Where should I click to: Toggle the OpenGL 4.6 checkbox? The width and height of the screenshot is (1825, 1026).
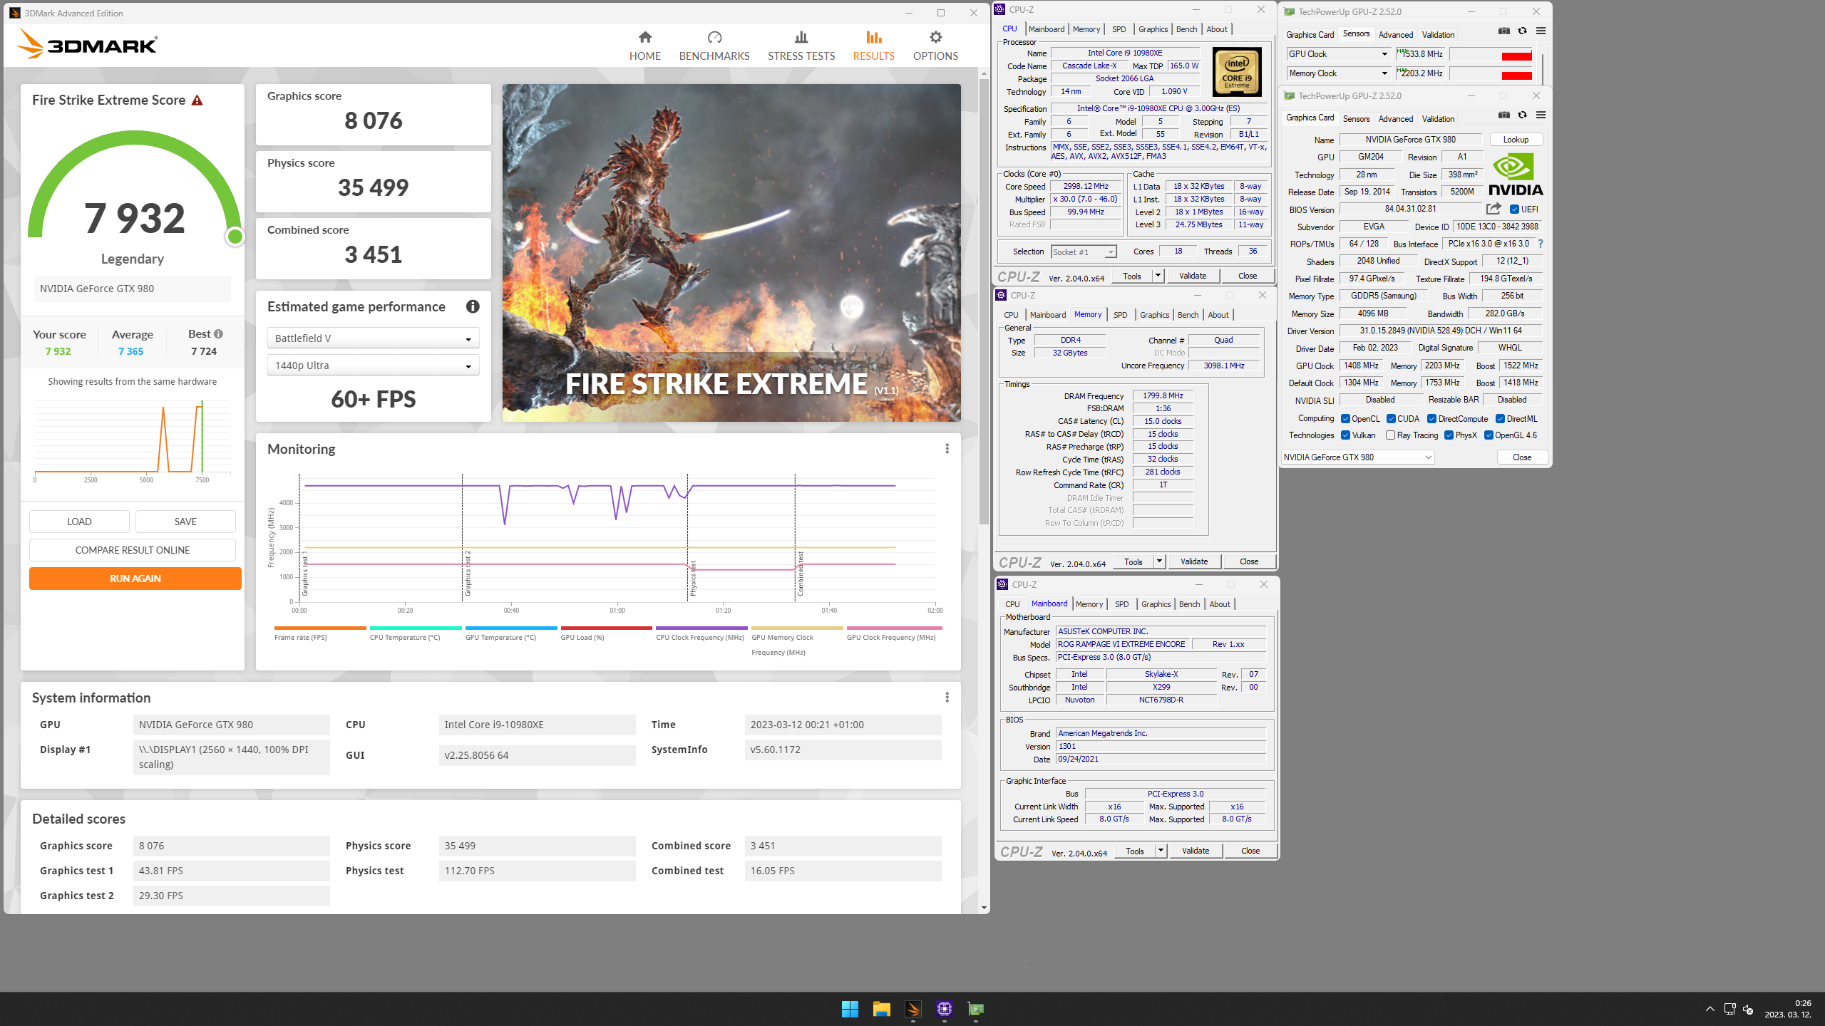point(1489,435)
